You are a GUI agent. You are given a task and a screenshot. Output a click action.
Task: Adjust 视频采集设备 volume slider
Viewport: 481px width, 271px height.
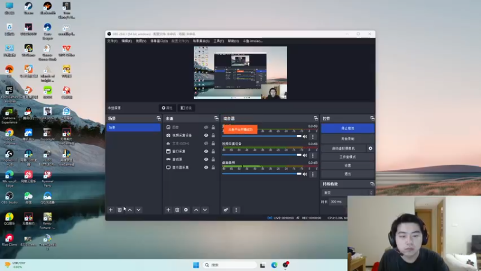point(262,155)
